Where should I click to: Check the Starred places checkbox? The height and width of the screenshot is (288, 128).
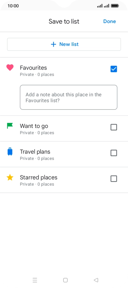[x=114, y=179]
